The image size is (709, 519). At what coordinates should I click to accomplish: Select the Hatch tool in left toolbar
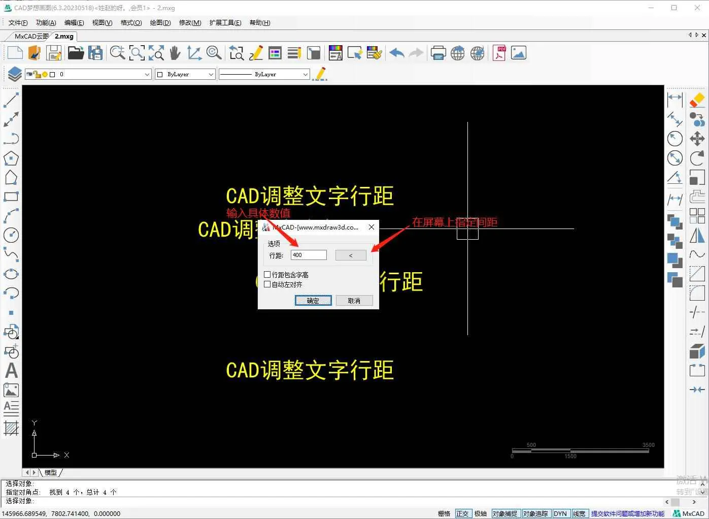click(x=11, y=429)
